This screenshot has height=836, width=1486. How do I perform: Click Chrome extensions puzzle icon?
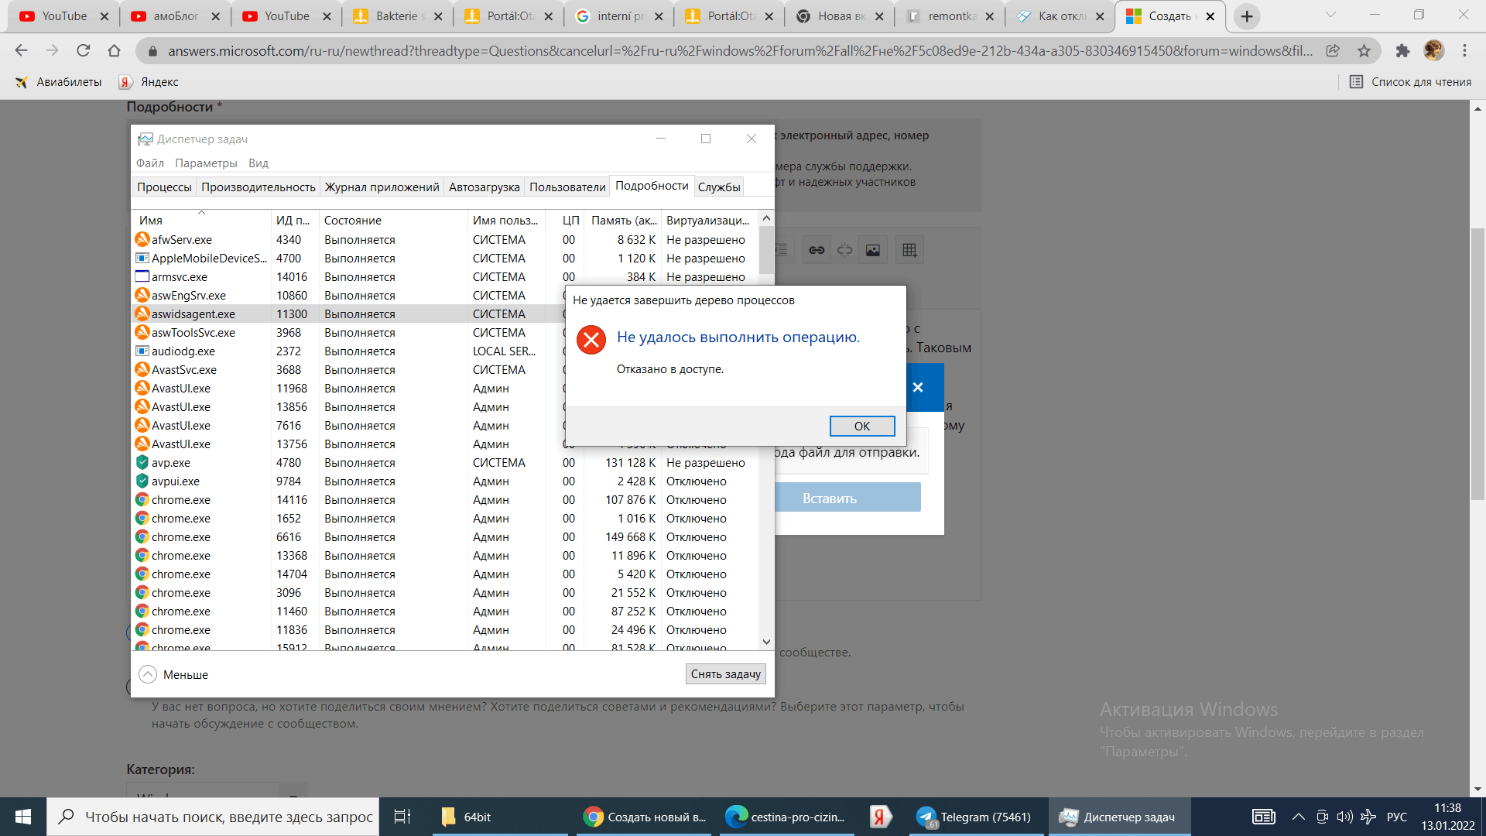click(1402, 51)
